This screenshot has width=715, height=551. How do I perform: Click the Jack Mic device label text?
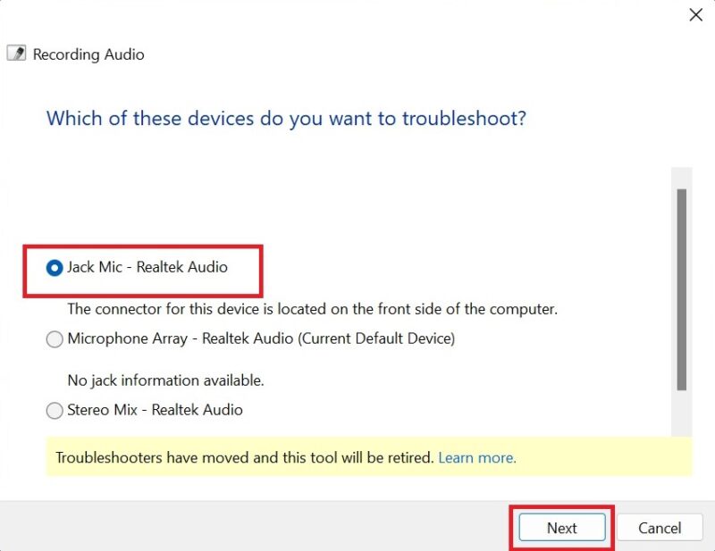click(148, 267)
